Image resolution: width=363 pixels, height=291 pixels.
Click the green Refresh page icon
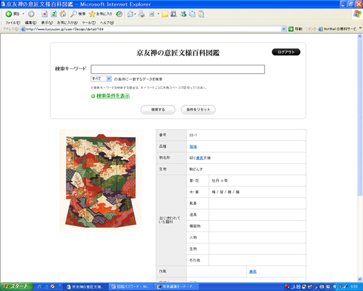54,14
